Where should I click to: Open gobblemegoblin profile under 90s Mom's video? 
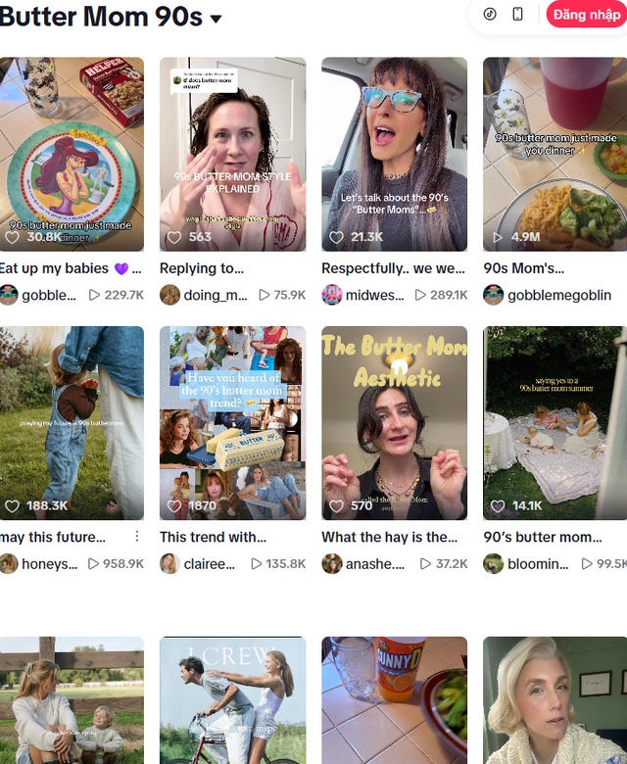[x=559, y=295]
